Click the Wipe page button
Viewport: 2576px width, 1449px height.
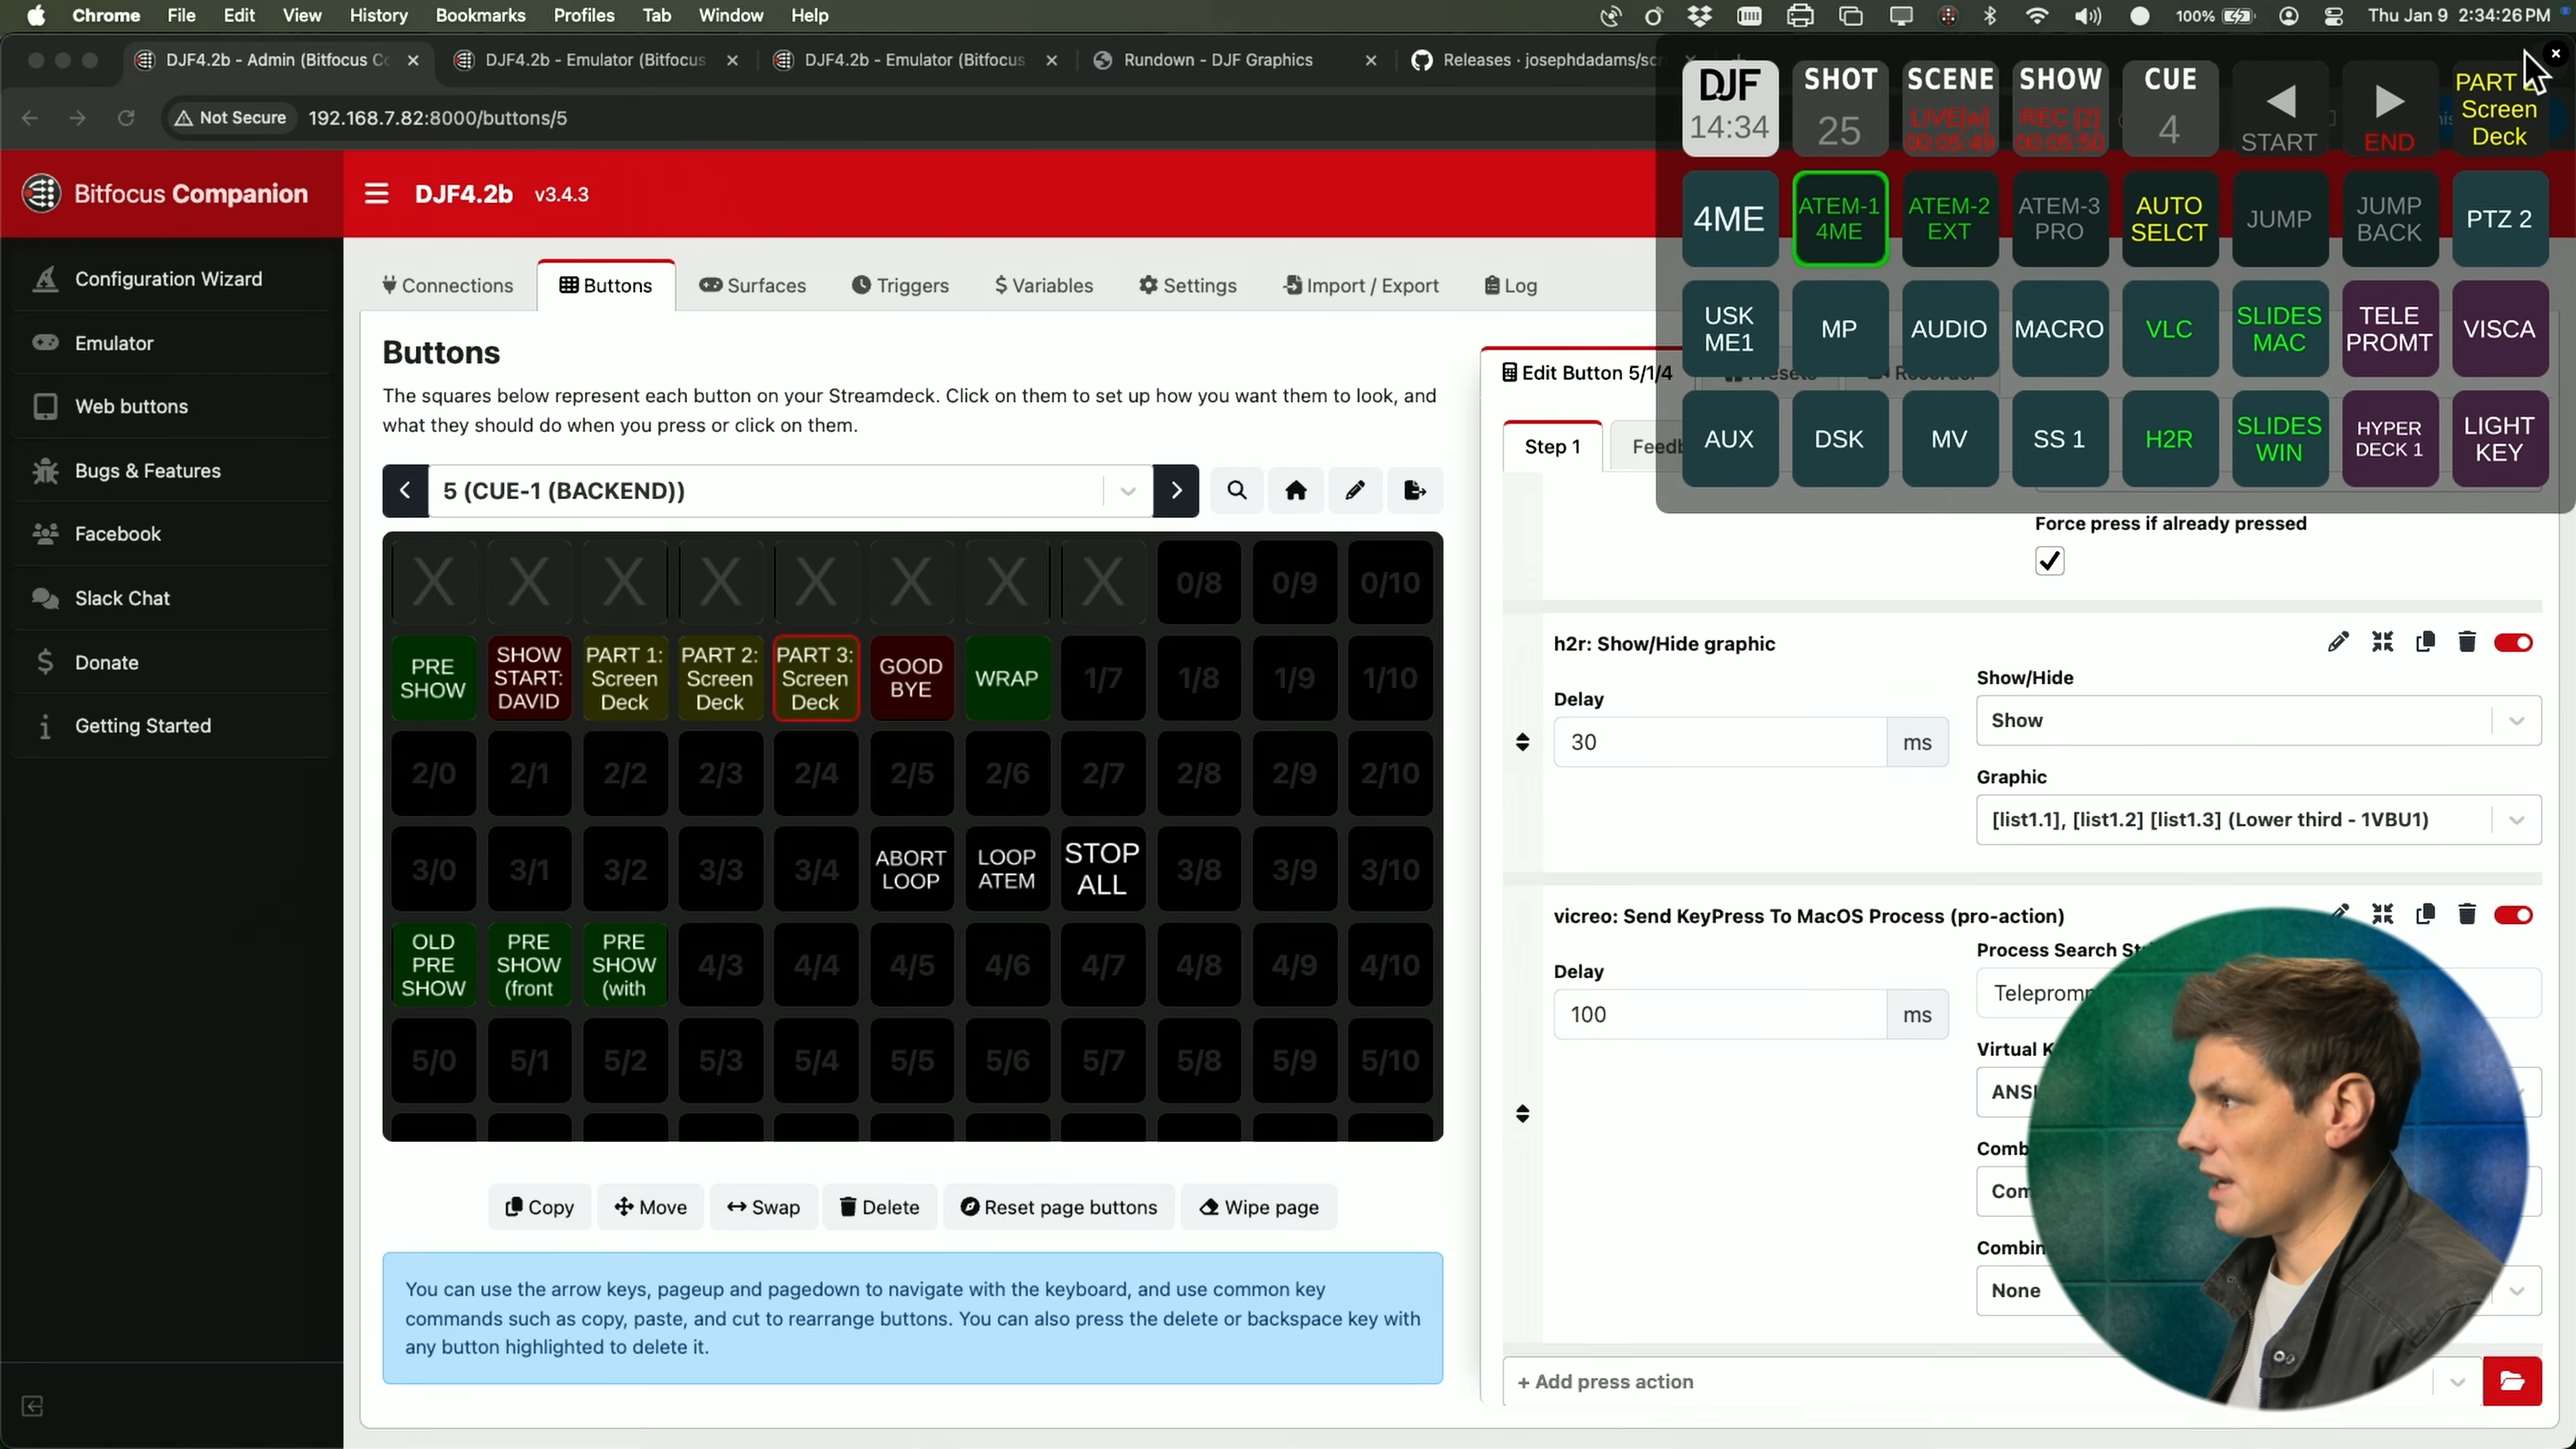coord(1259,1207)
